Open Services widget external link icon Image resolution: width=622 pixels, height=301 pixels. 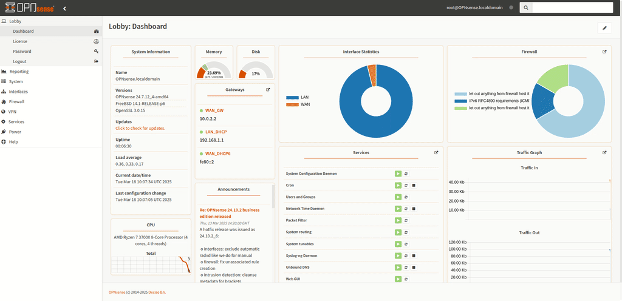[436, 153]
